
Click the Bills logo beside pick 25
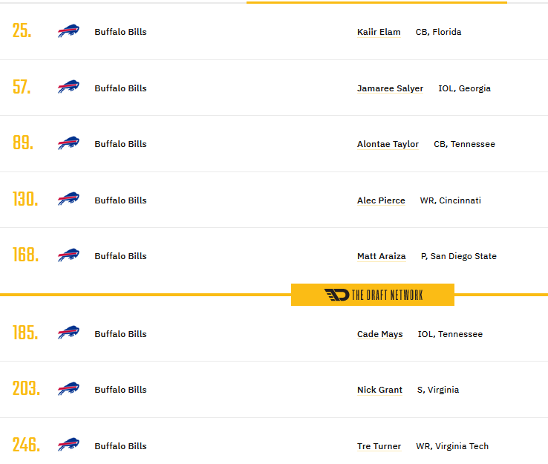(x=68, y=31)
